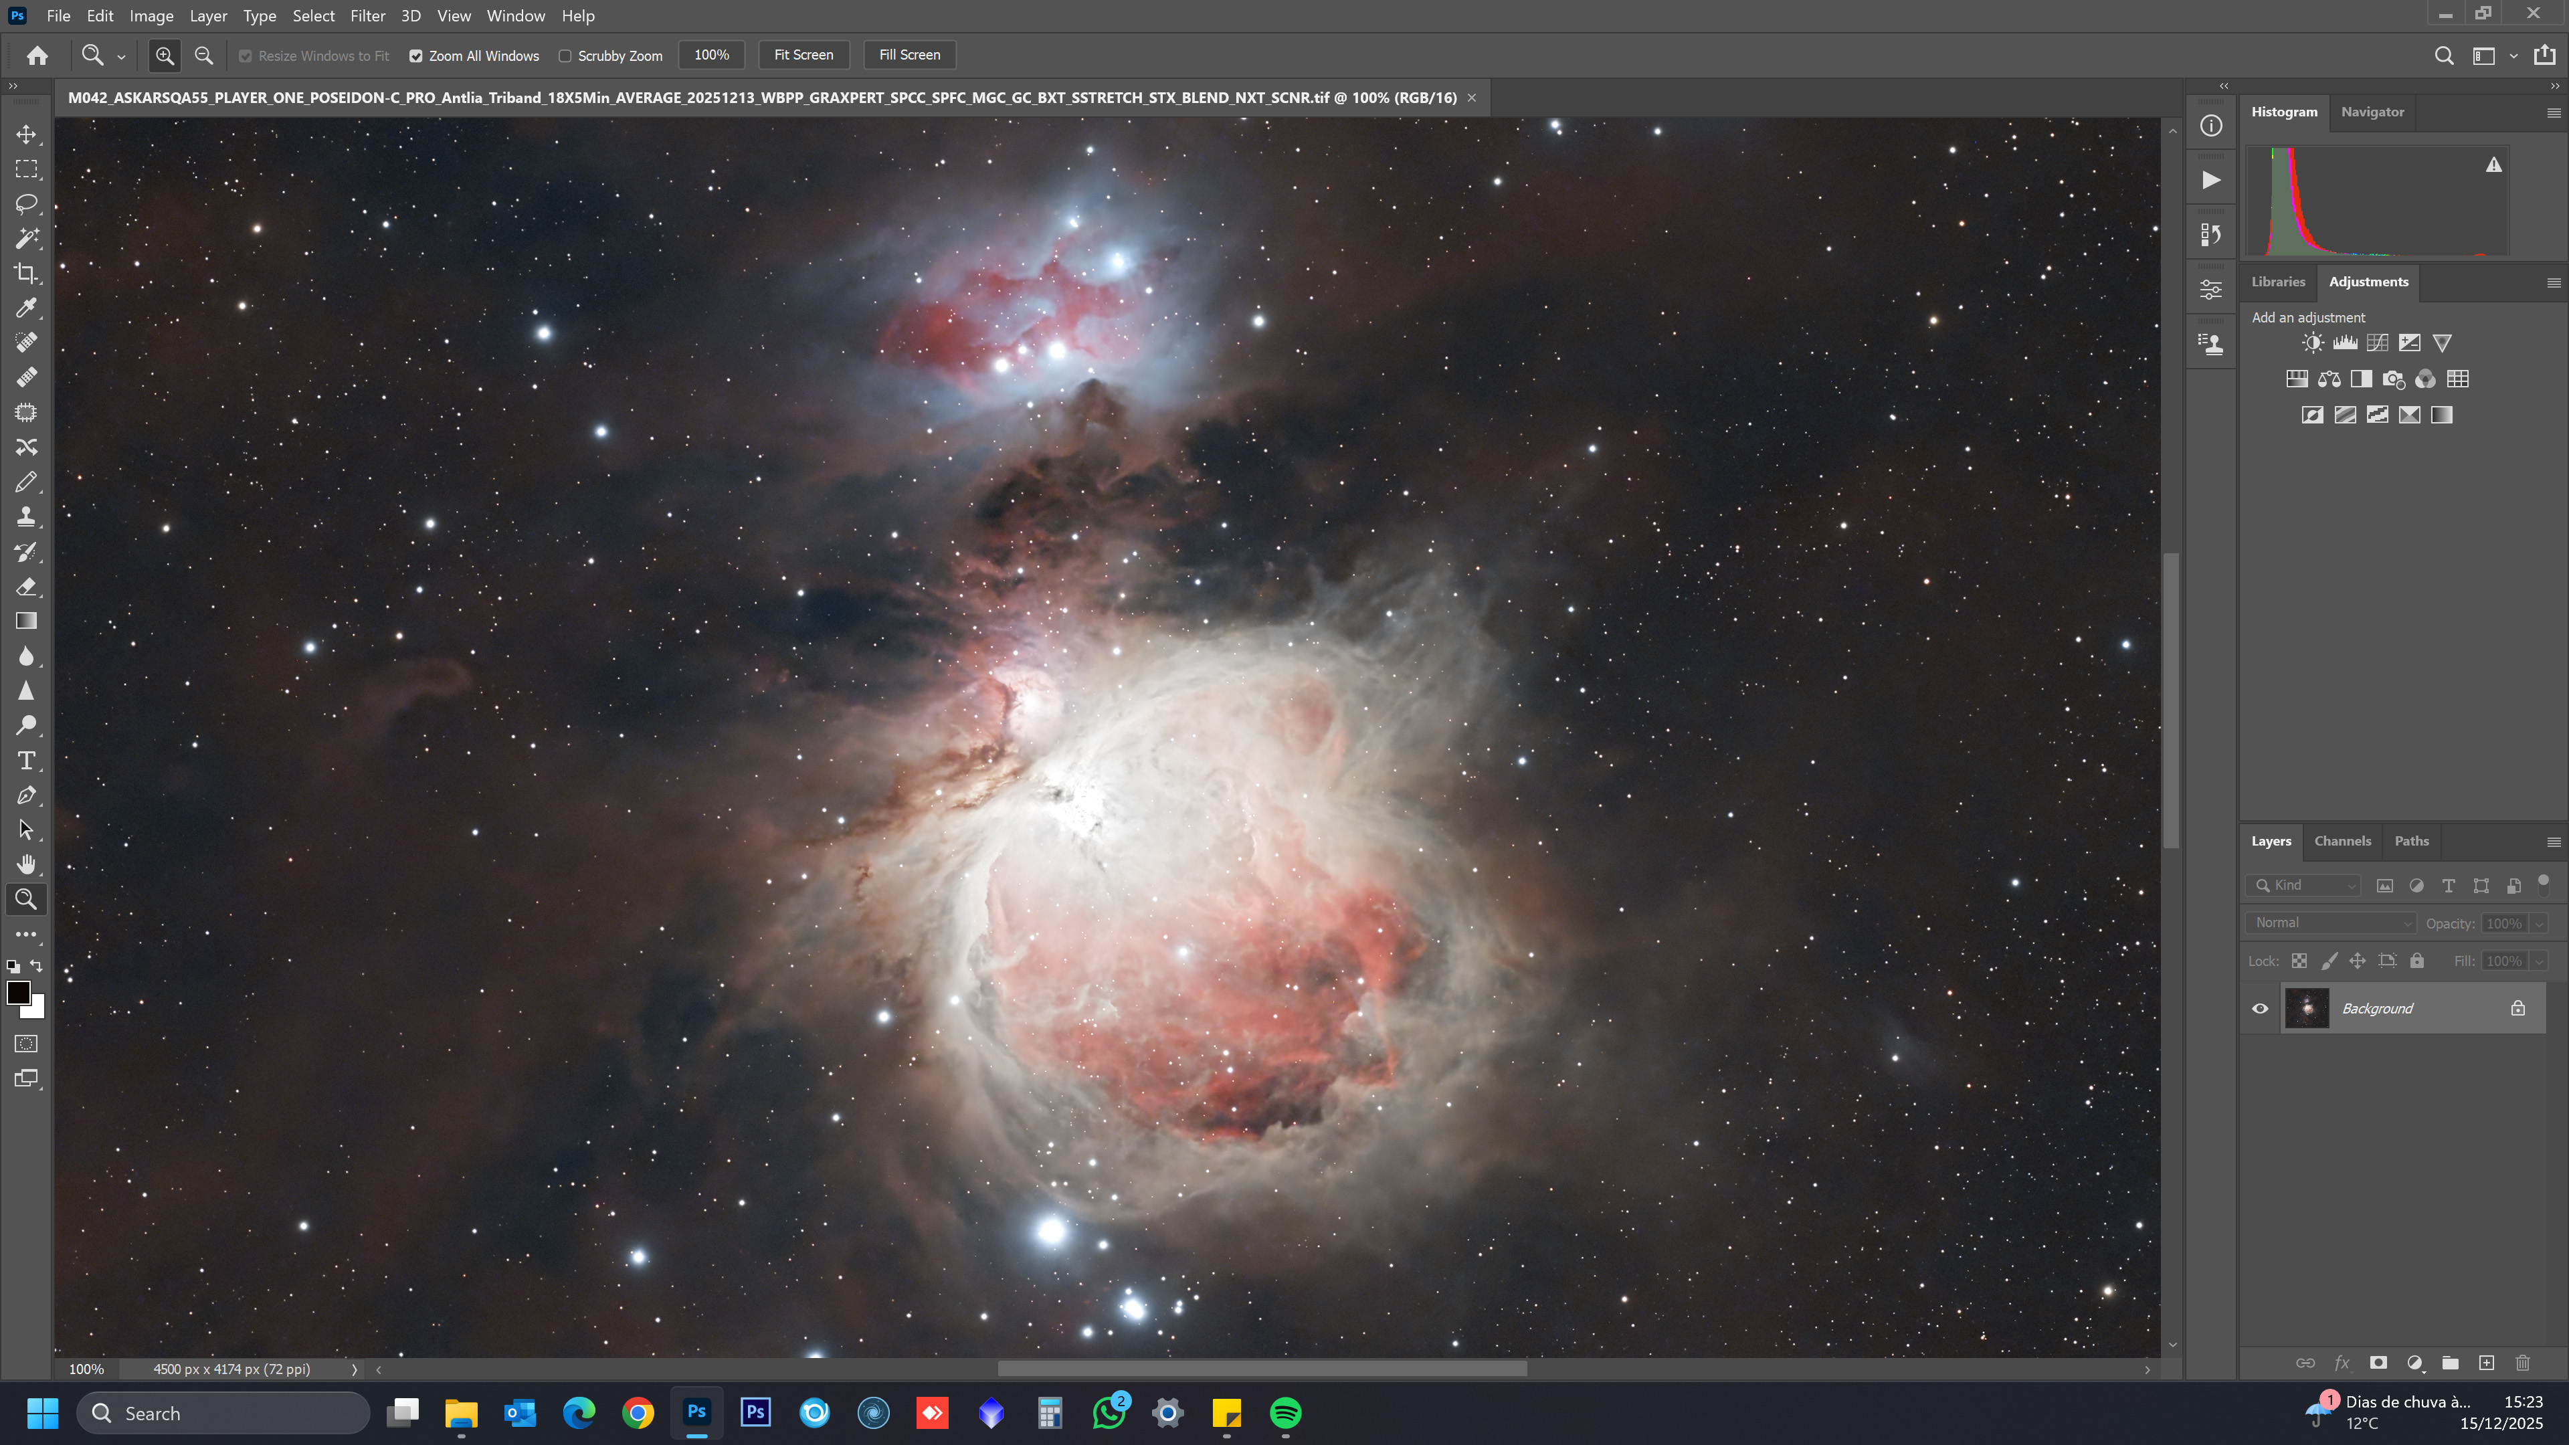Select the Hand tool
The height and width of the screenshot is (1445, 2569).
point(27,864)
